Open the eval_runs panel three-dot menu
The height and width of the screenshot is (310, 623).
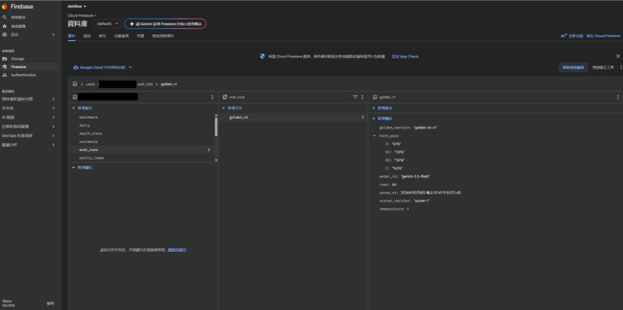coord(363,97)
